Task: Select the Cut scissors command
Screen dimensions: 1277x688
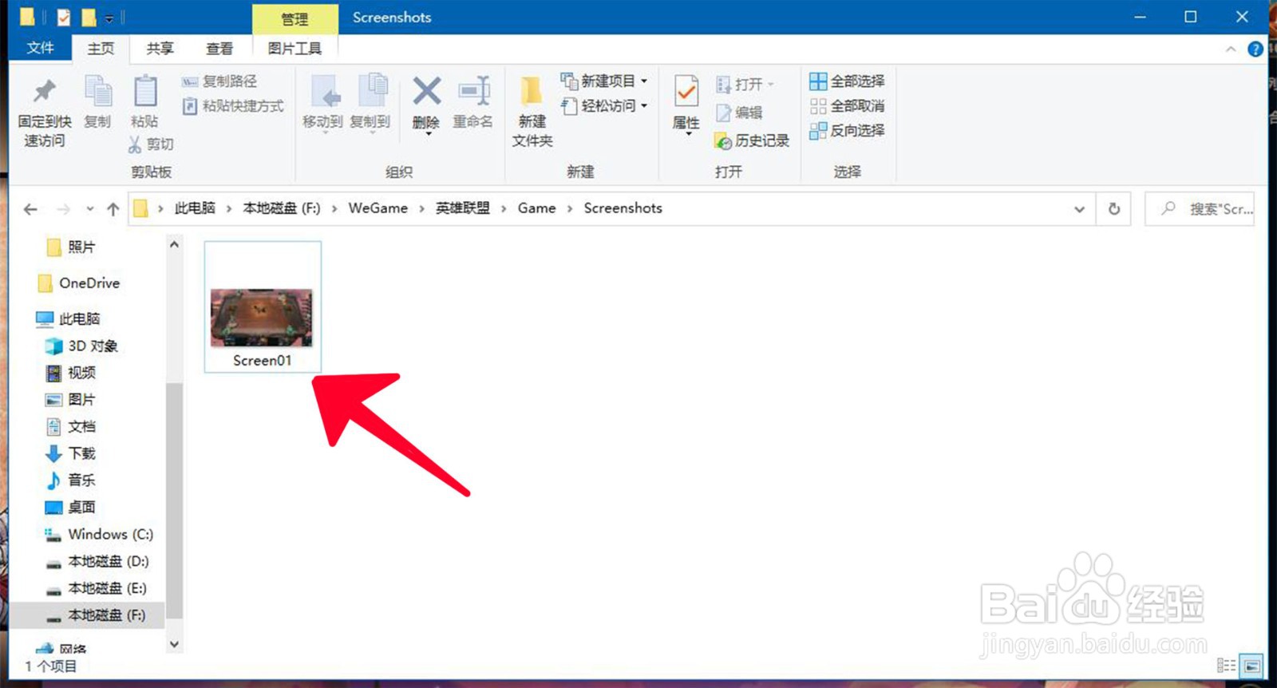Action: (151, 144)
